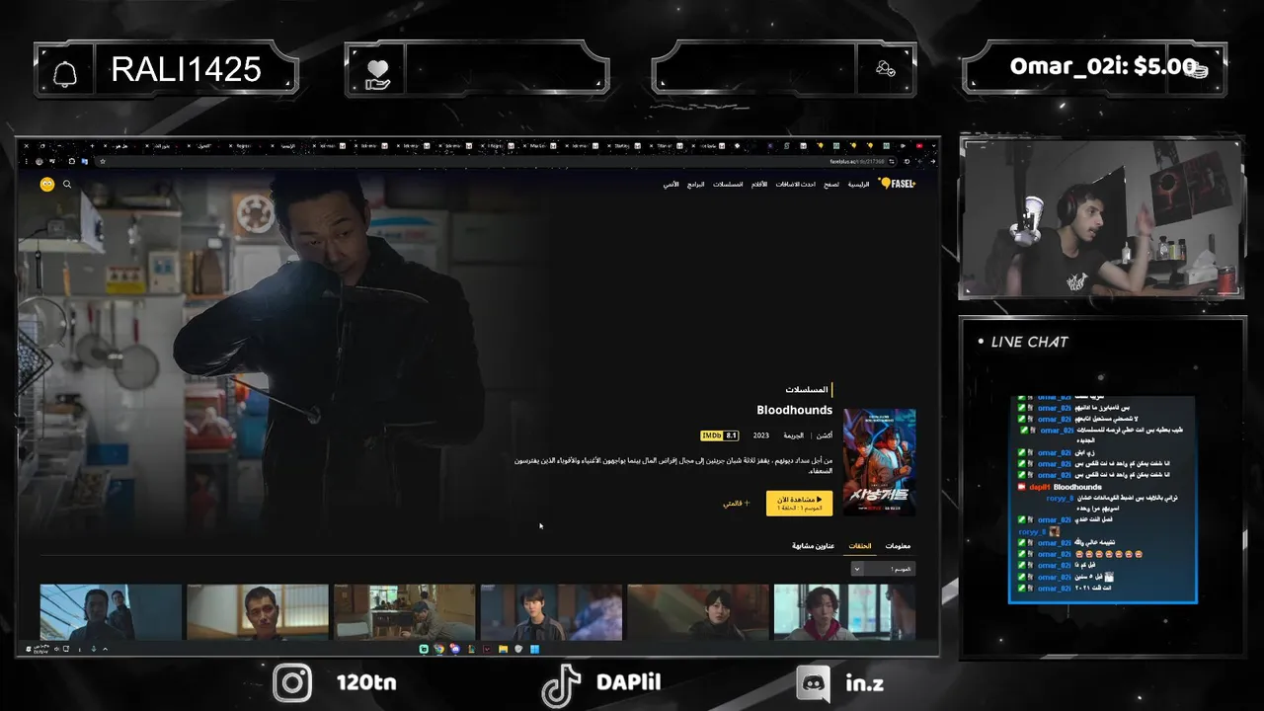This screenshot has width=1264, height=711.
Task: Open the الرئيسية home menu item
Action: click(859, 185)
